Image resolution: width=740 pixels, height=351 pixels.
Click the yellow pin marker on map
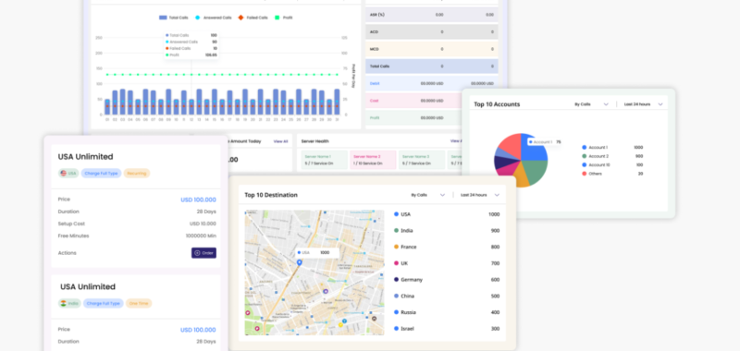point(340,324)
